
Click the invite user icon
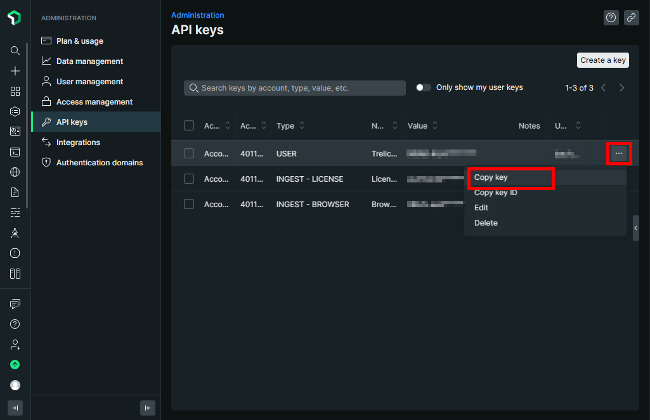pyautogui.click(x=15, y=344)
